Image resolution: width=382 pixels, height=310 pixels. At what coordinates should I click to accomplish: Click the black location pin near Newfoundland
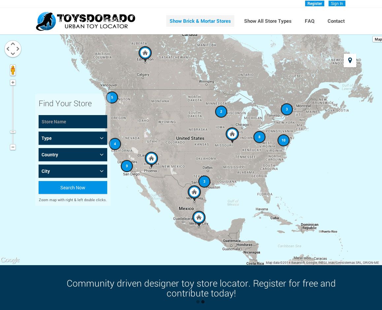(350, 60)
